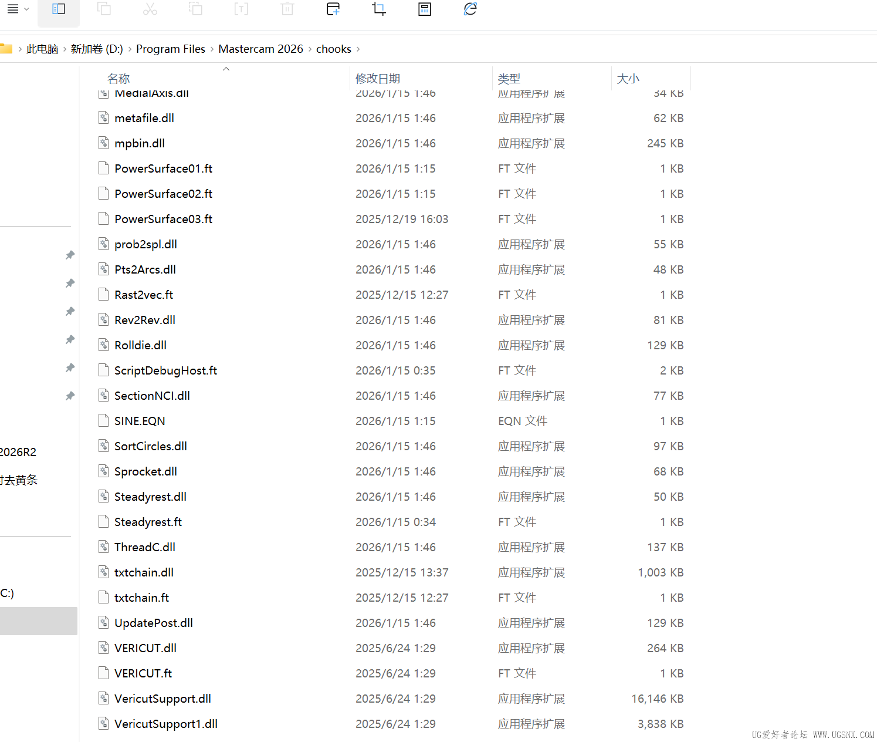The width and height of the screenshot is (877, 742).
Task: Select the txtchain.ft file name
Action: point(142,598)
